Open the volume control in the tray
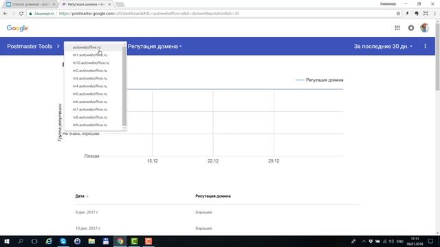440x247 pixels. tap(391, 241)
